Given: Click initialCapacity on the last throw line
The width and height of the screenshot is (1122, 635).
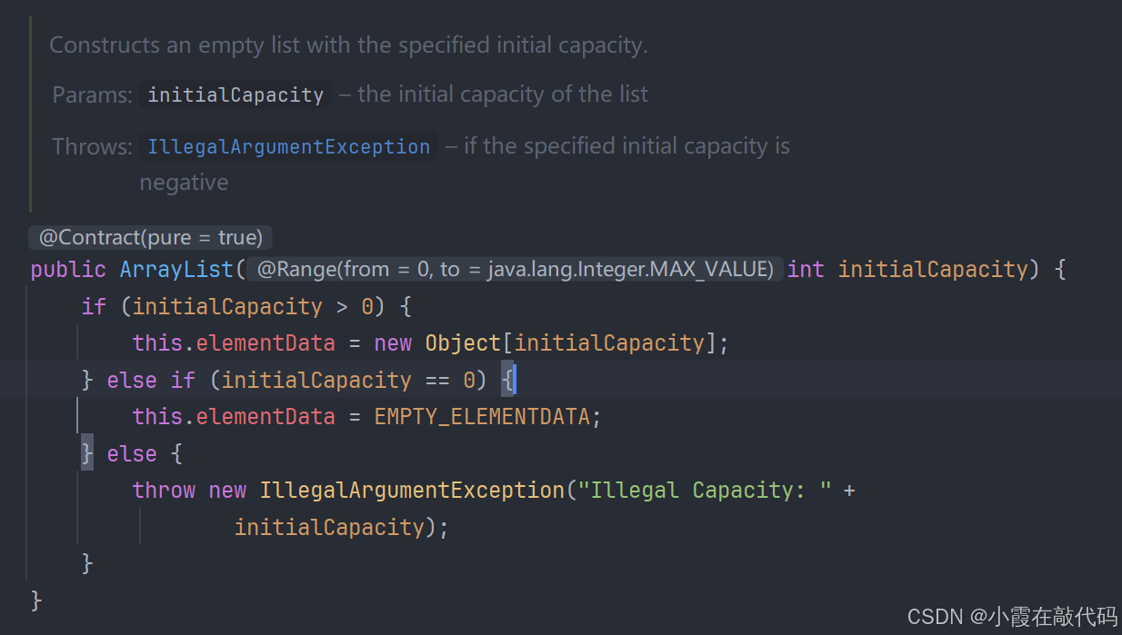Looking at the screenshot, I should point(329,527).
